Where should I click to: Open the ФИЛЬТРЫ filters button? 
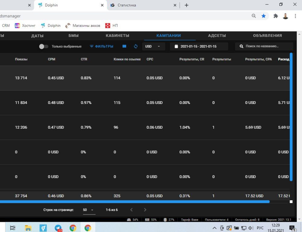click(x=102, y=47)
